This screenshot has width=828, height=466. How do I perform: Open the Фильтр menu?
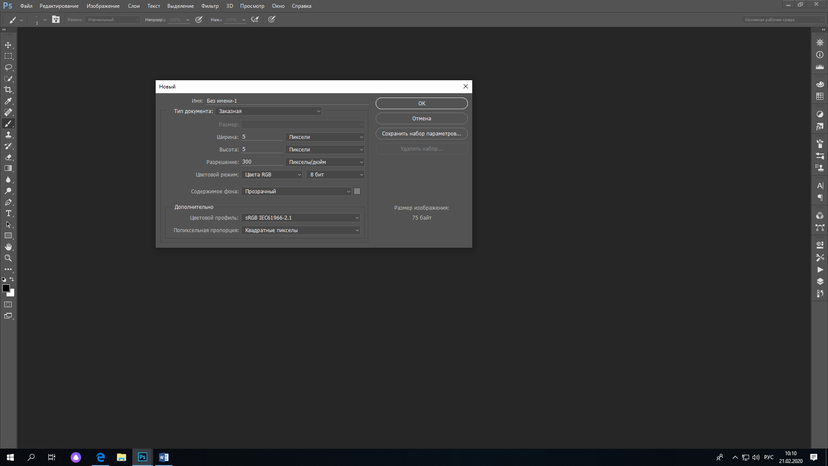(x=210, y=6)
